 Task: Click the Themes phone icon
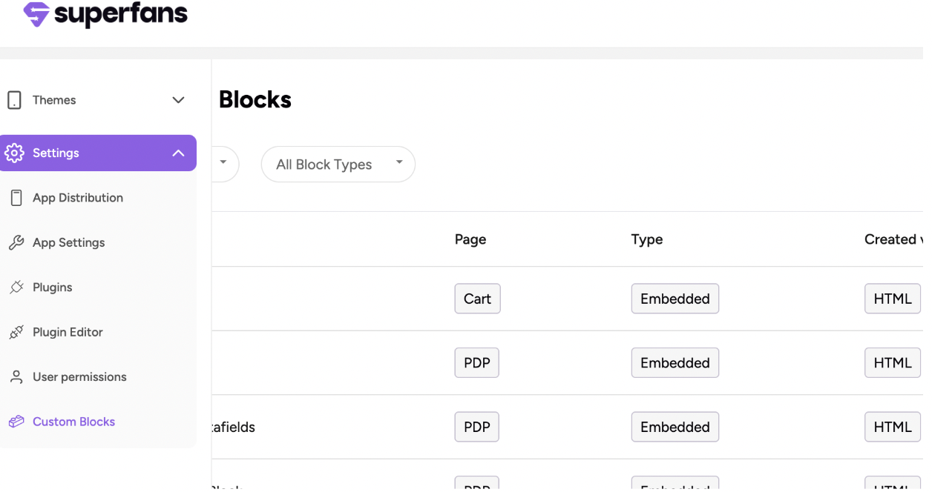coord(14,100)
